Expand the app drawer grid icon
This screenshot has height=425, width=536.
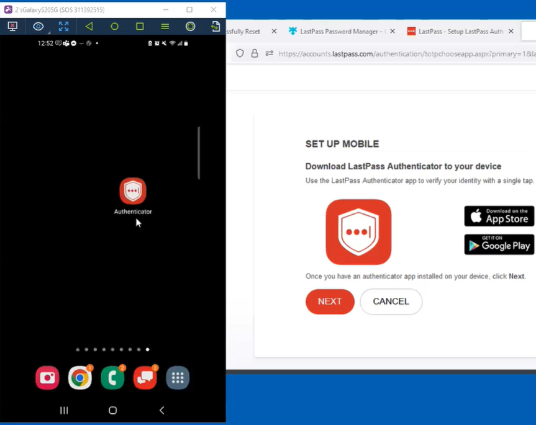point(178,378)
